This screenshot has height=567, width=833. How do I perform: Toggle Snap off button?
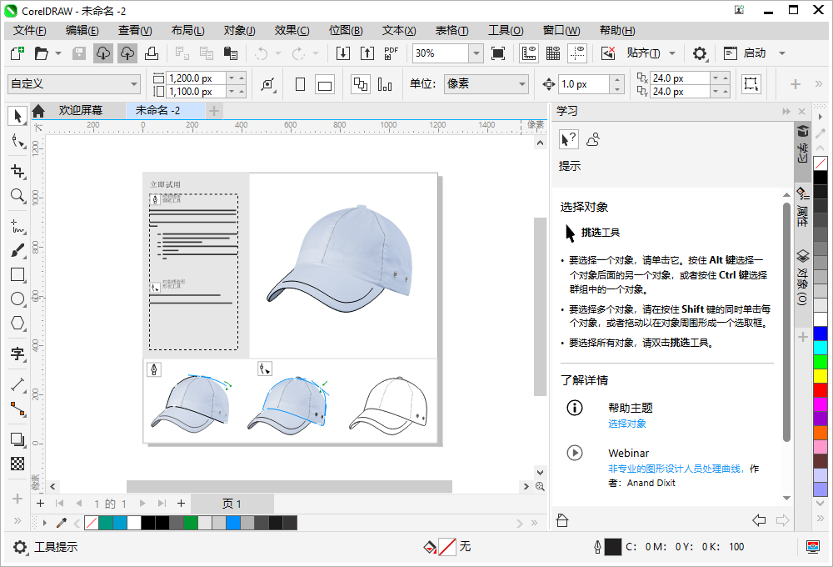pos(607,53)
